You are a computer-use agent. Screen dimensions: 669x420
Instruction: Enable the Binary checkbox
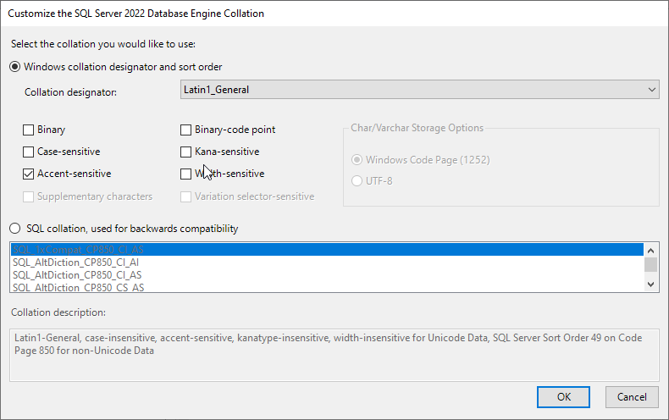click(x=29, y=130)
